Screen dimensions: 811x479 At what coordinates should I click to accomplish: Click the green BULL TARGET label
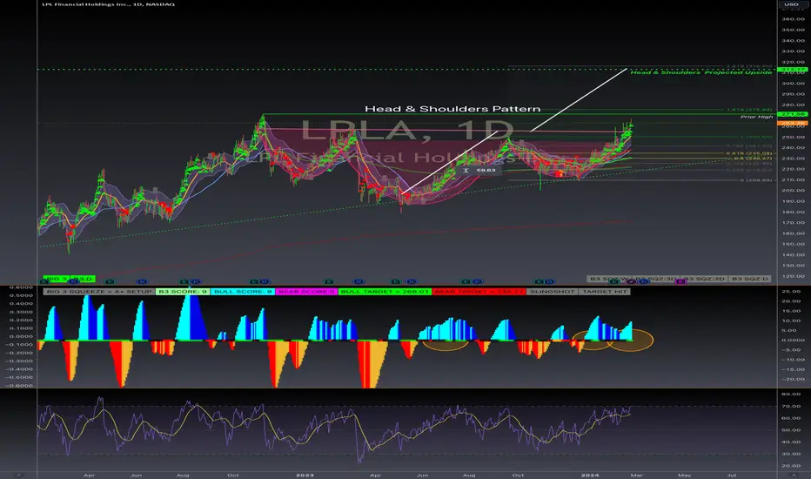[385, 292]
